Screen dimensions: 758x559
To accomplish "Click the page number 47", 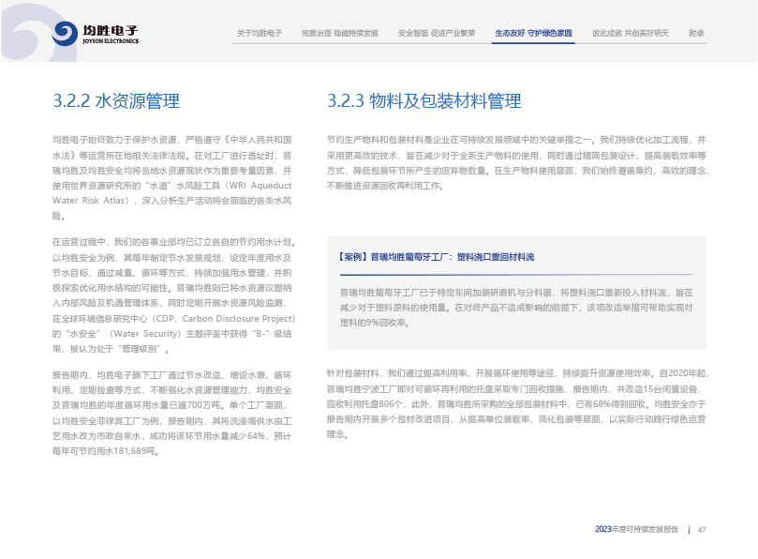I will coord(701,530).
